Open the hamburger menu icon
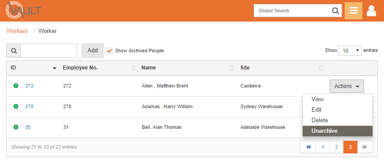 coord(354,11)
